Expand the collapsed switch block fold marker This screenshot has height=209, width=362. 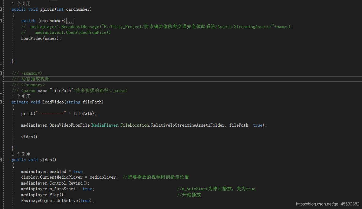(1, 21)
